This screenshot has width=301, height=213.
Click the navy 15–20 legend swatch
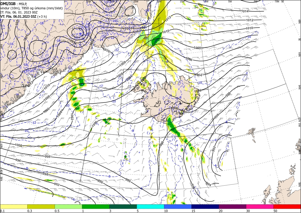coord(205,206)
